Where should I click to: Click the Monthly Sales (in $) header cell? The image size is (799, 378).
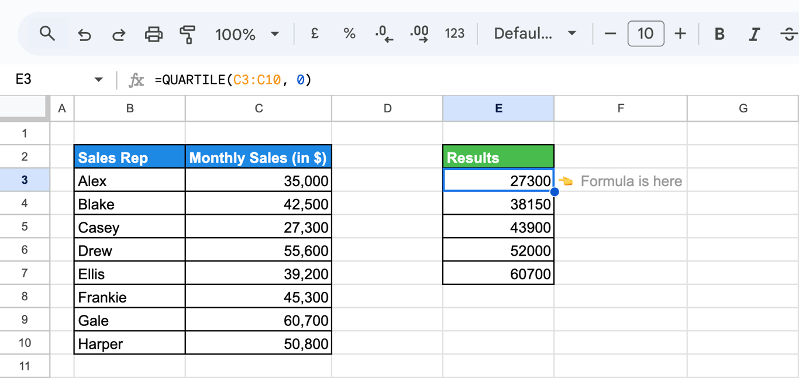coord(259,157)
